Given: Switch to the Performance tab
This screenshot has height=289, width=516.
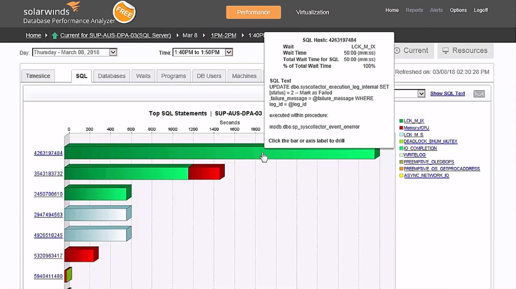Looking at the screenshot, I should (253, 12).
